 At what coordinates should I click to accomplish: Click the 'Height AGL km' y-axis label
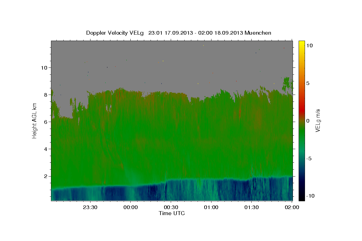point(35,120)
